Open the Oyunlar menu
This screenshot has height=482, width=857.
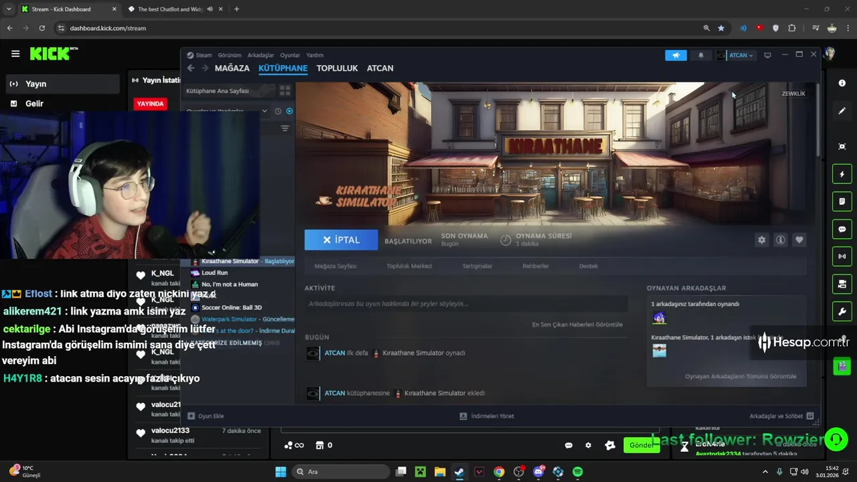[290, 55]
